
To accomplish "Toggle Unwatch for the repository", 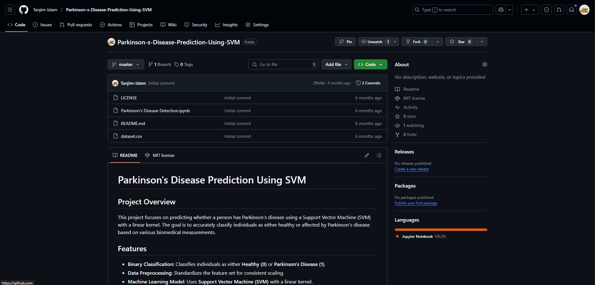I will [375, 42].
